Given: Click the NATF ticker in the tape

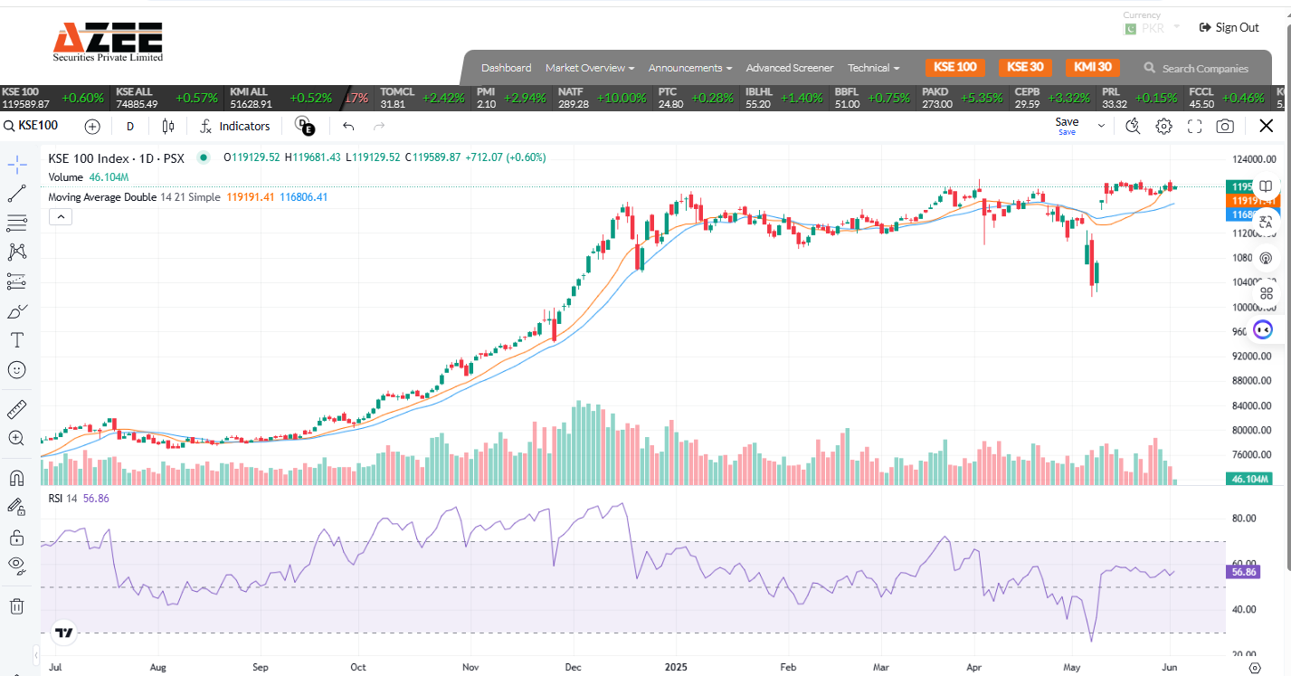Looking at the screenshot, I should [x=602, y=98].
